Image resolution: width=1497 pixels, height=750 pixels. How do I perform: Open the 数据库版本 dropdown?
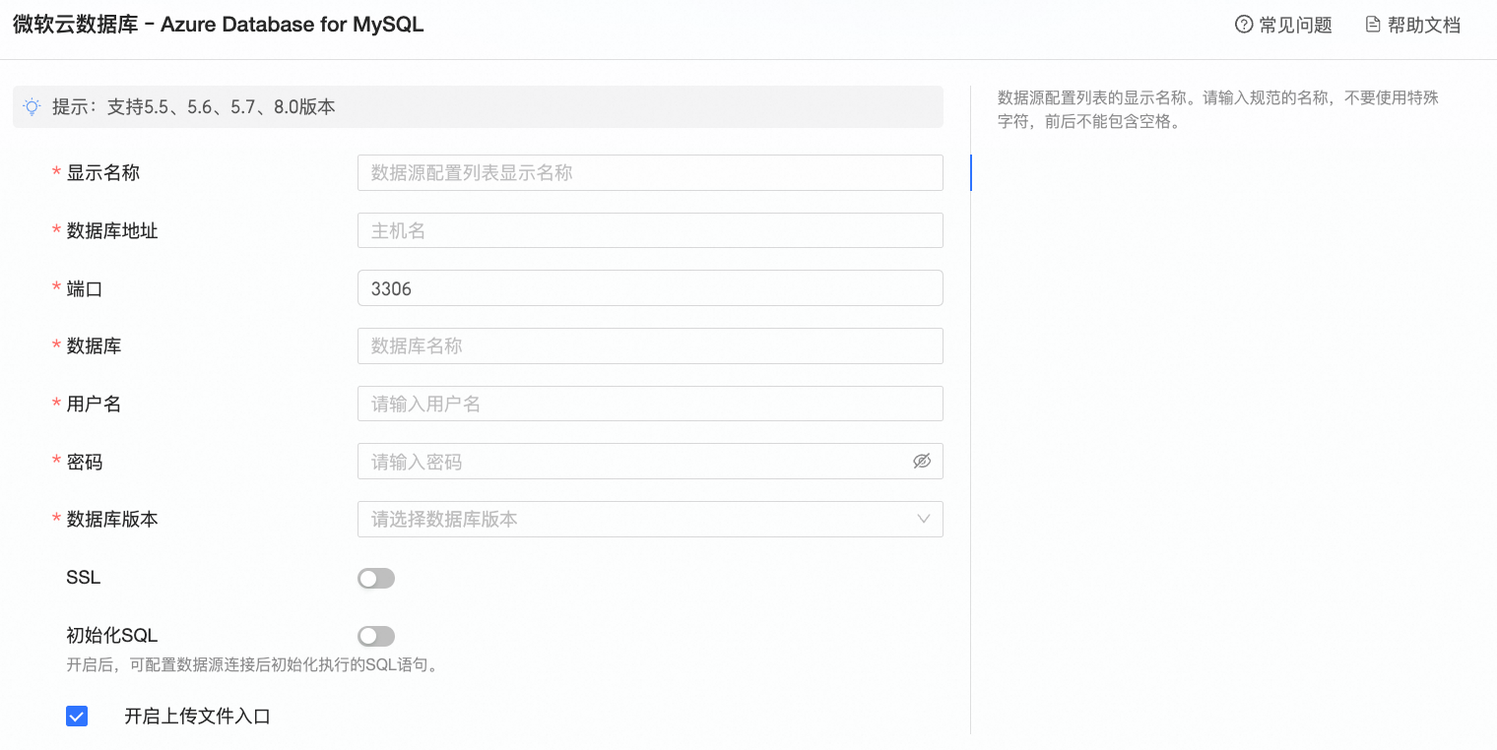coord(650,519)
